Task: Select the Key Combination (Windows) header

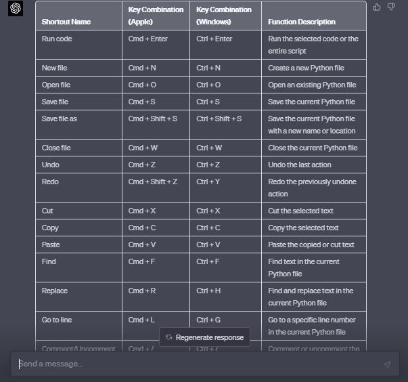Action: (225, 16)
